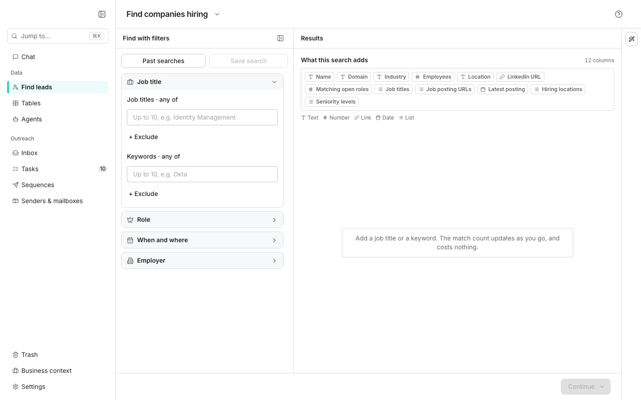Screen dimensions: 641x400
Task: Click Job posting URLs chip
Action: pyautogui.click(x=445, y=89)
